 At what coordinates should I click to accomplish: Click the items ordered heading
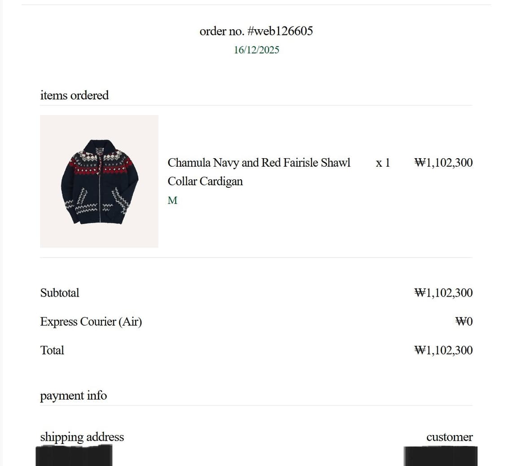pos(75,95)
